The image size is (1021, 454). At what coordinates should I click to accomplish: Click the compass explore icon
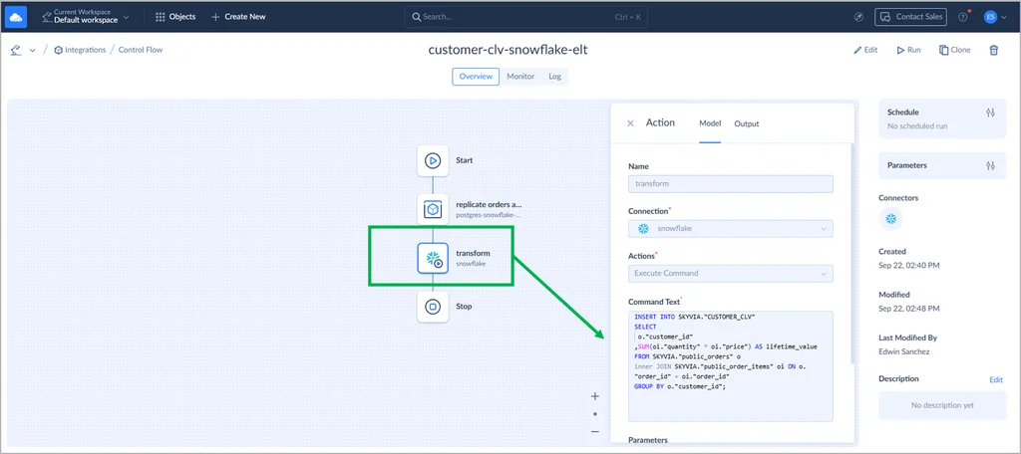pyautogui.click(x=858, y=17)
